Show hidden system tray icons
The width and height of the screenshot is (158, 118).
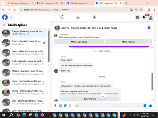(x=131, y=115)
